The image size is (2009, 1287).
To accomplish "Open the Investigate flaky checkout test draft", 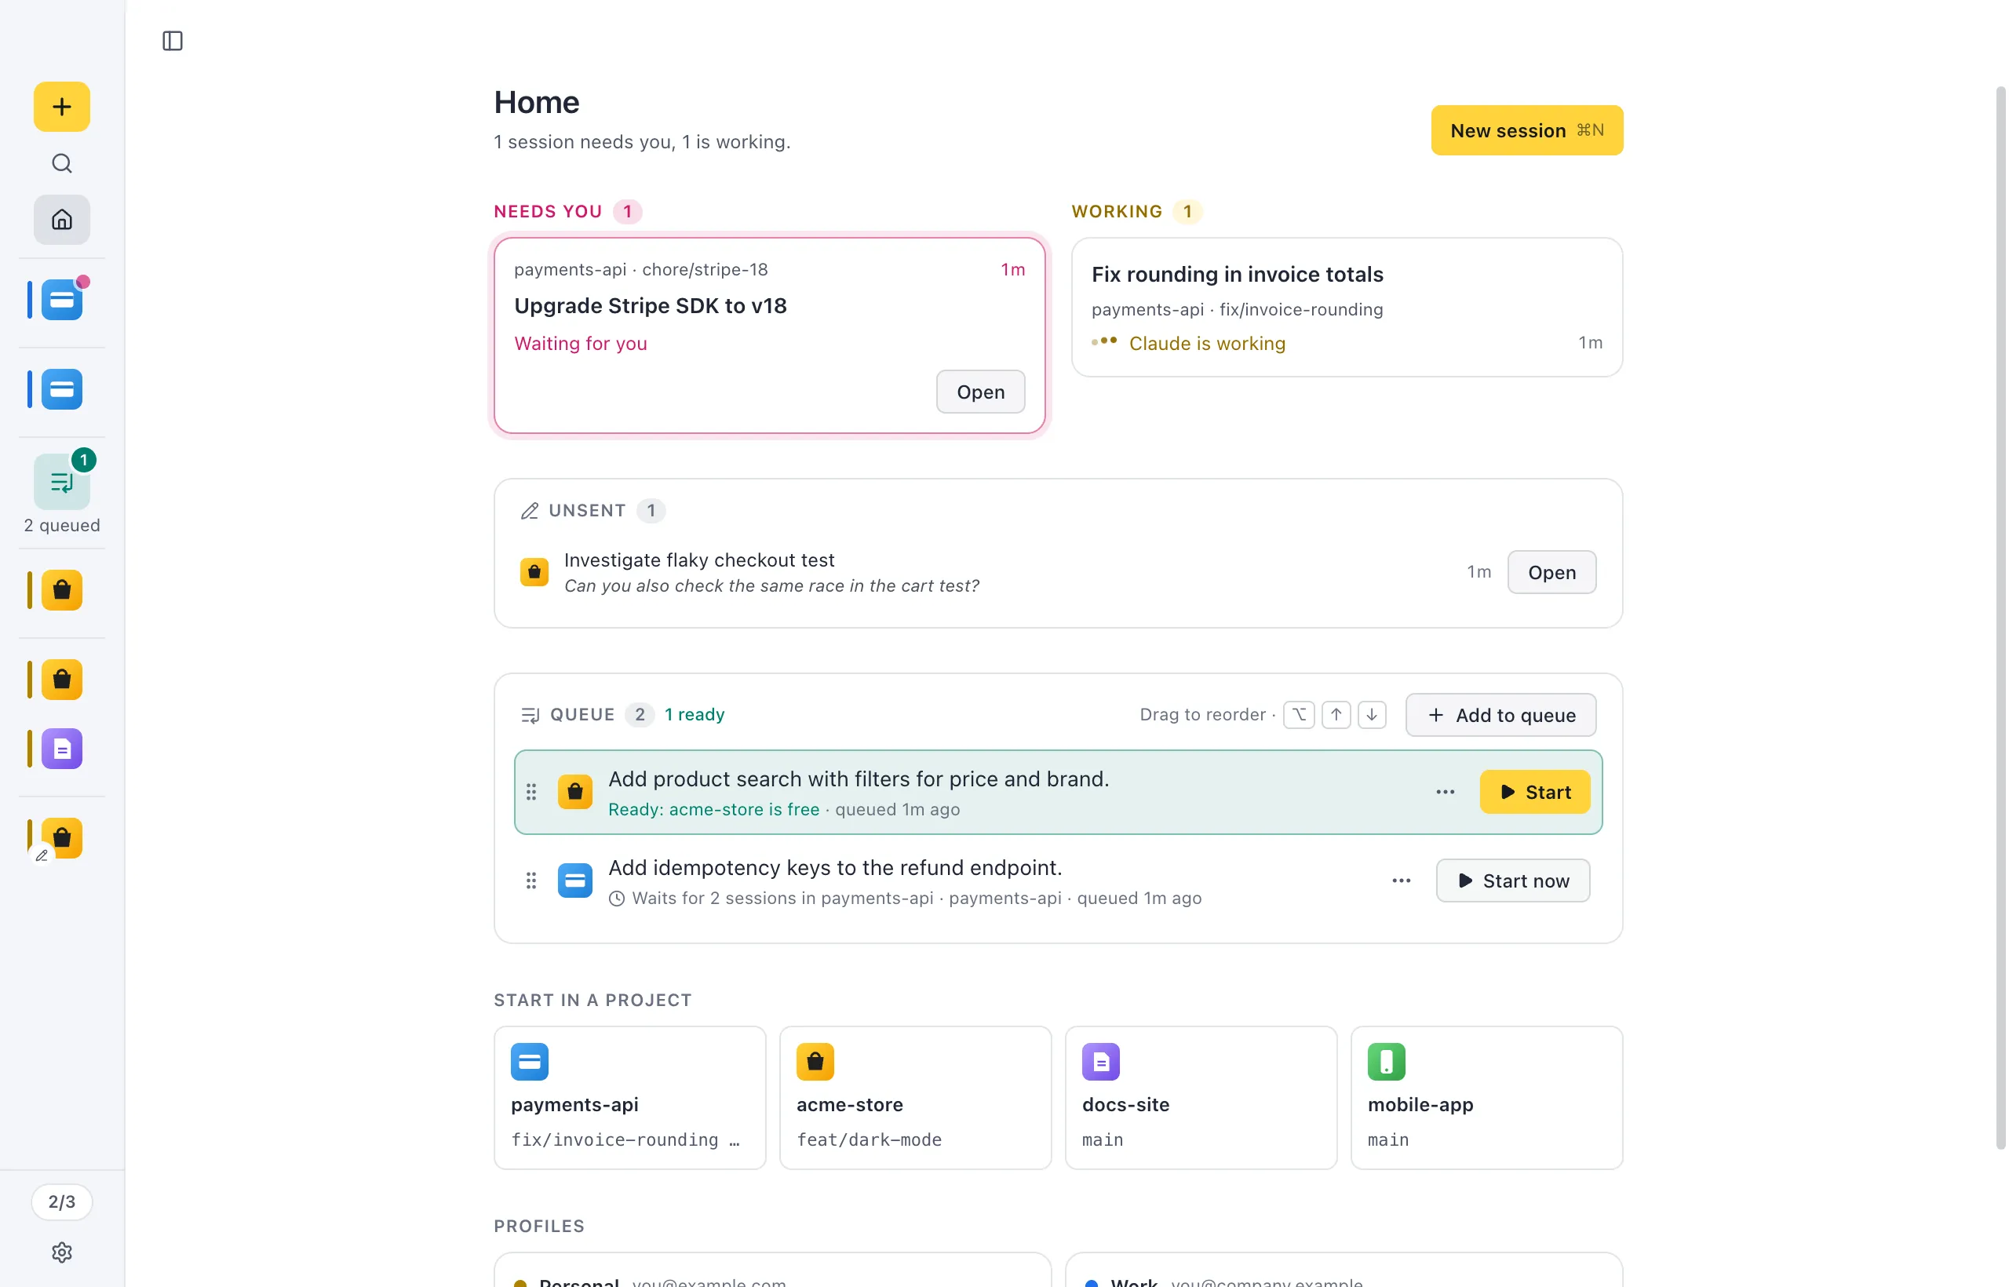I will coord(1551,572).
